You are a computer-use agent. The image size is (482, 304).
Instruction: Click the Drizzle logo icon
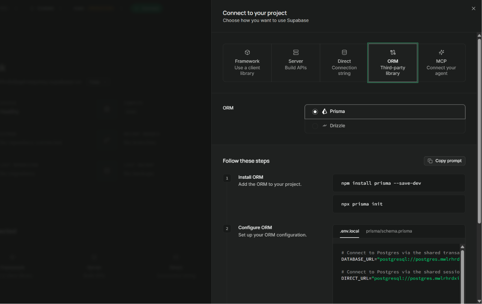pos(324,126)
